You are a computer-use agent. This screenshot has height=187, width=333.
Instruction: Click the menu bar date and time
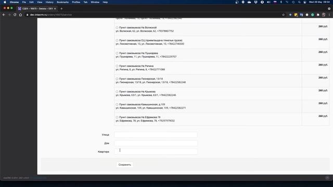pos(319,2)
